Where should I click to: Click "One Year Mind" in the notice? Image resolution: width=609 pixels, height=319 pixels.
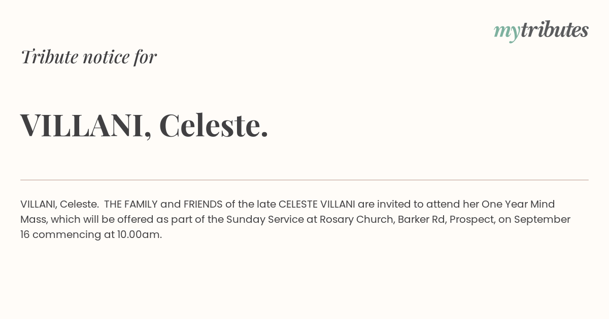coord(518,204)
